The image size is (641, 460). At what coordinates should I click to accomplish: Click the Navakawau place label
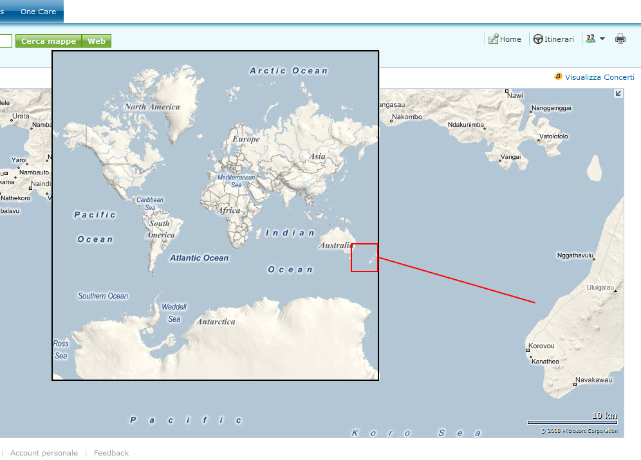click(x=593, y=380)
